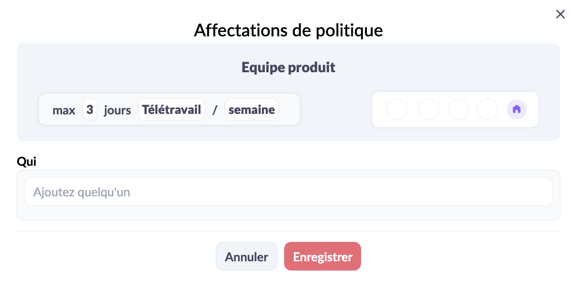
Task: Click the max label in the rule
Action: [x=64, y=110]
